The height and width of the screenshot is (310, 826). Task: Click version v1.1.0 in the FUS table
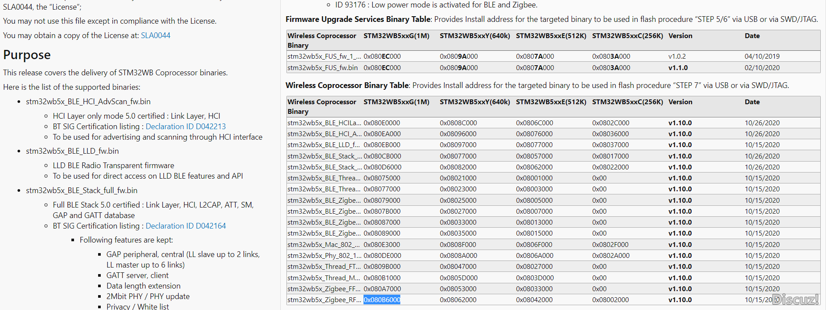click(x=678, y=68)
